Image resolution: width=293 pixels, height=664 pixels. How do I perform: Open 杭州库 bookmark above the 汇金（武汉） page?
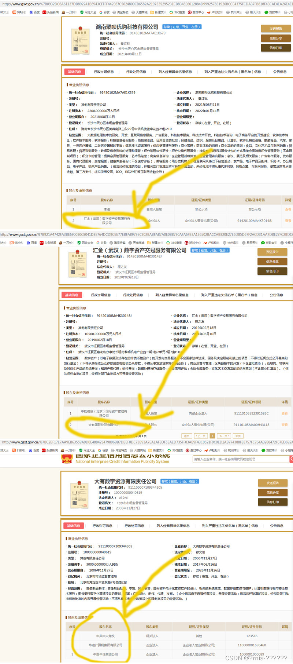pos(230,242)
